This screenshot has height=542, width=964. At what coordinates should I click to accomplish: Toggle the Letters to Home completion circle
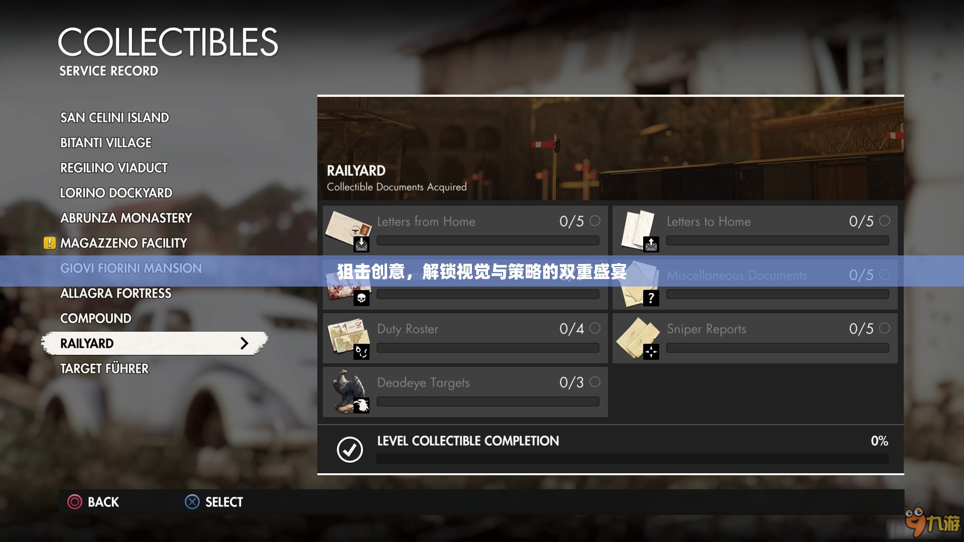(885, 221)
